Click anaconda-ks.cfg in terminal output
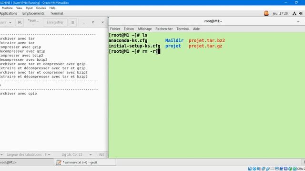305x171 pixels. pyautogui.click(x=128, y=40)
